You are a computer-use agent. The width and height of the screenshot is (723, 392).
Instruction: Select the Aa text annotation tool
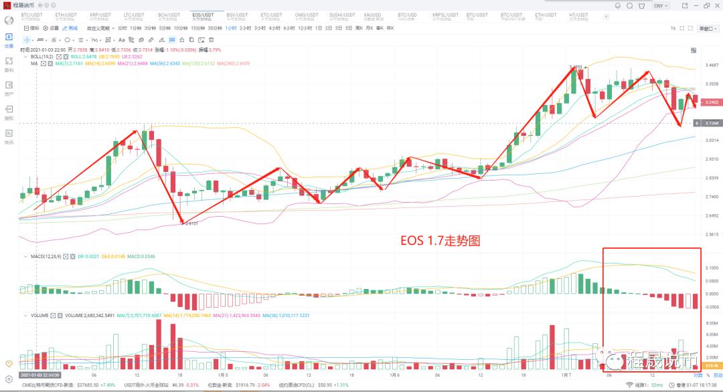[123, 39]
